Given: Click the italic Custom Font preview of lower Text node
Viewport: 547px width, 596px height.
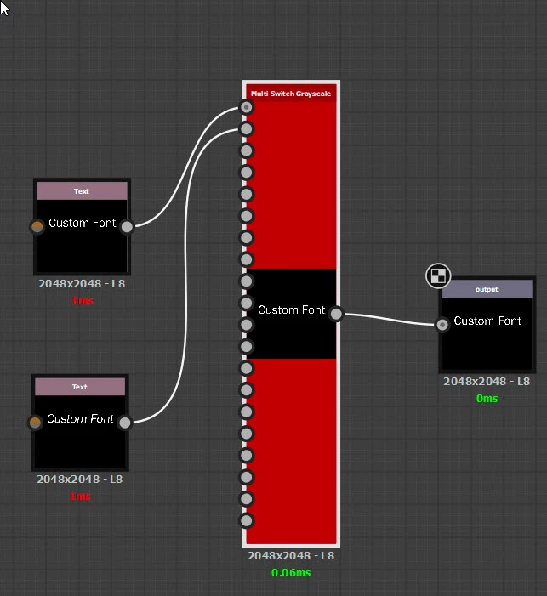Looking at the screenshot, I should point(80,431).
